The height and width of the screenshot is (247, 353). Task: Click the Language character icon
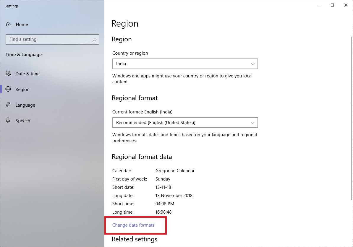tap(8, 105)
